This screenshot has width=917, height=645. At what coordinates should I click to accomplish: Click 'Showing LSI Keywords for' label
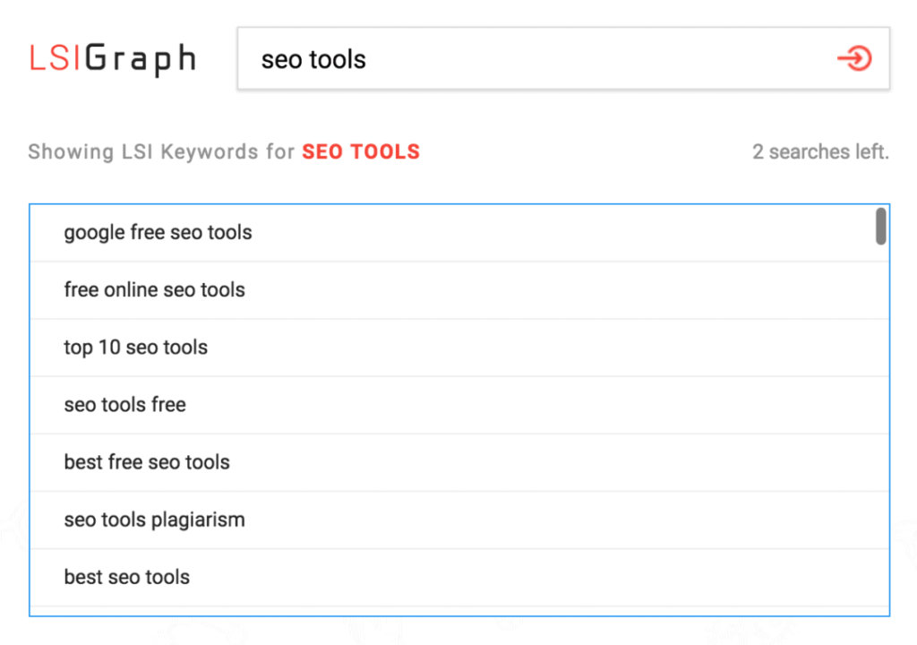(161, 152)
